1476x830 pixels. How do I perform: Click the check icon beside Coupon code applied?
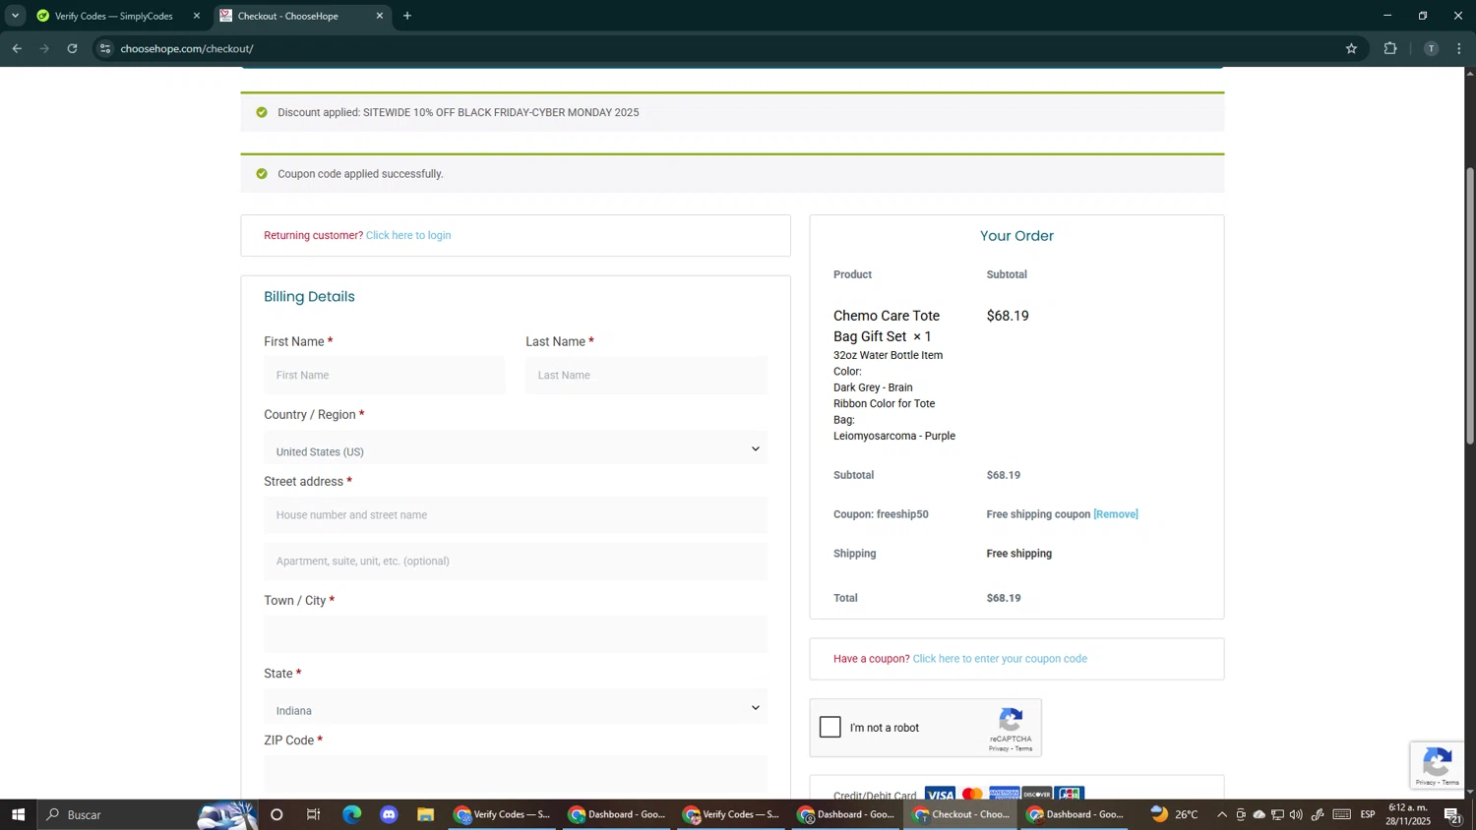pyautogui.click(x=262, y=174)
